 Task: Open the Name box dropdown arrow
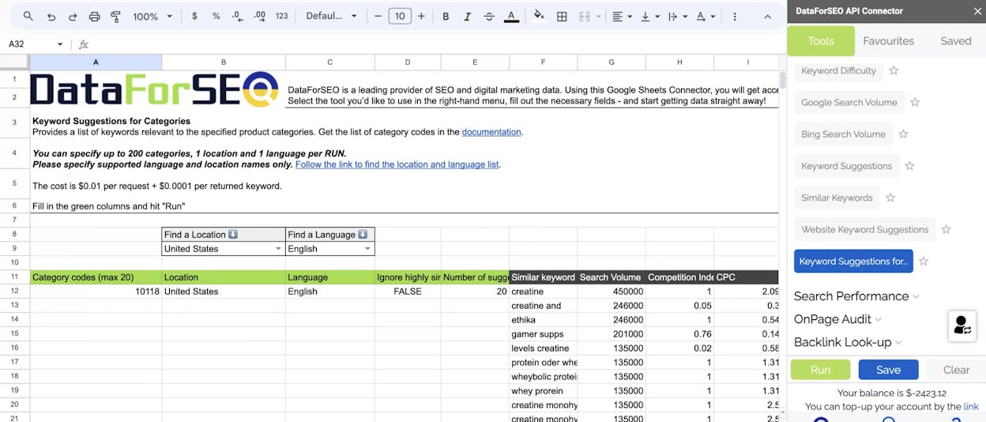click(x=60, y=44)
